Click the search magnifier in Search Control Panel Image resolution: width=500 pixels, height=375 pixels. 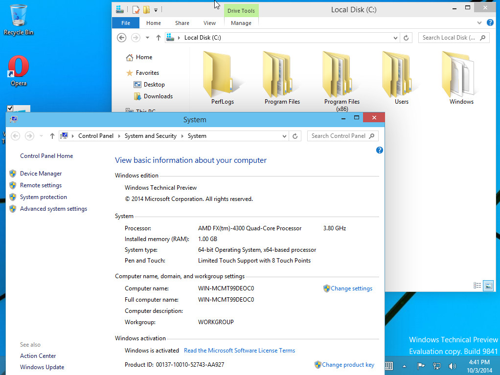tap(371, 136)
